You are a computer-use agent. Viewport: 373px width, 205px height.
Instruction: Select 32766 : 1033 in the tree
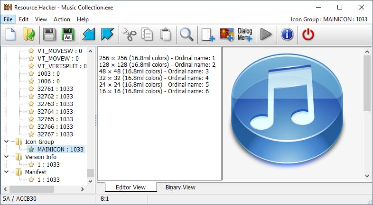pyautogui.click(x=55, y=127)
